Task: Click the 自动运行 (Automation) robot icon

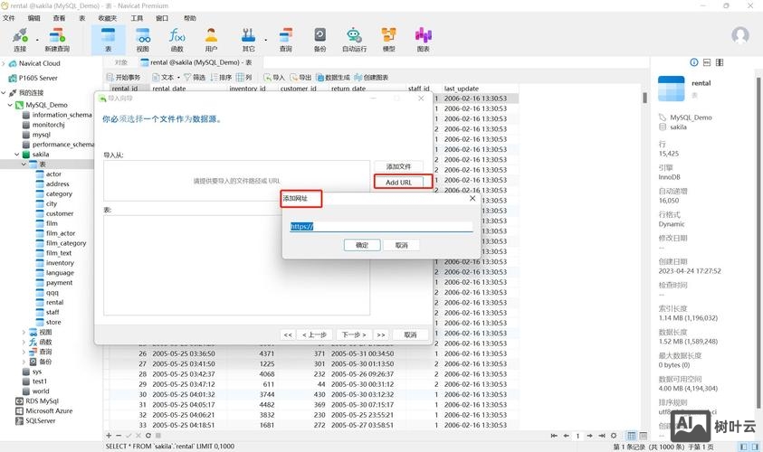Action: (354, 38)
